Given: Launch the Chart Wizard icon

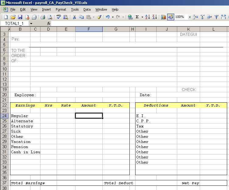Looking at the screenshot, I should 163,17.
